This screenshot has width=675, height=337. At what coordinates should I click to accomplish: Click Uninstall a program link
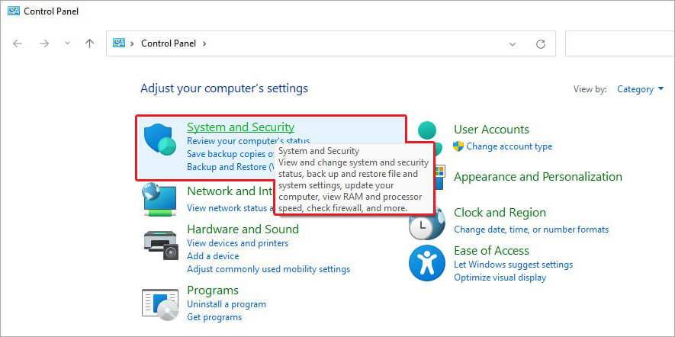227,304
